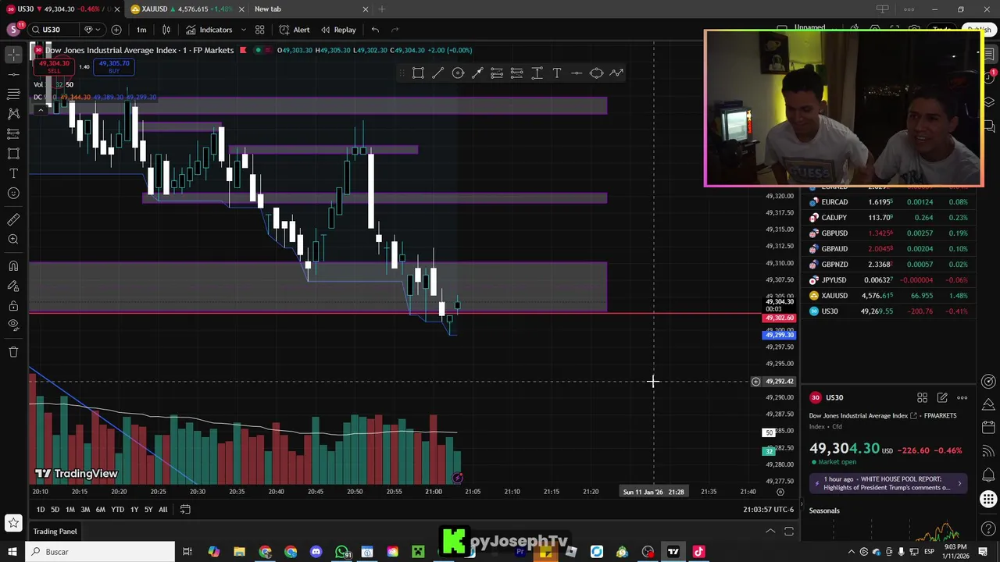Open the apps grid button on right sidebar
Screen dimensions: 1000x562
click(x=989, y=500)
